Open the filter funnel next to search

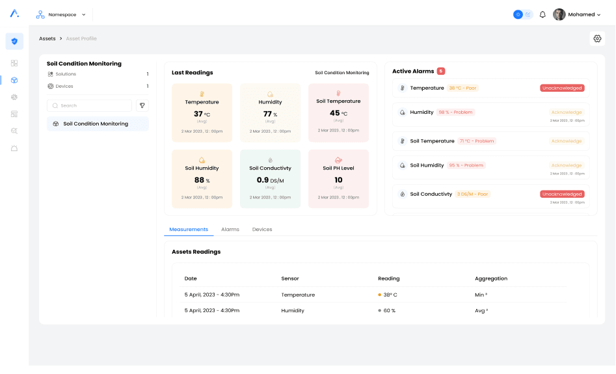(142, 105)
